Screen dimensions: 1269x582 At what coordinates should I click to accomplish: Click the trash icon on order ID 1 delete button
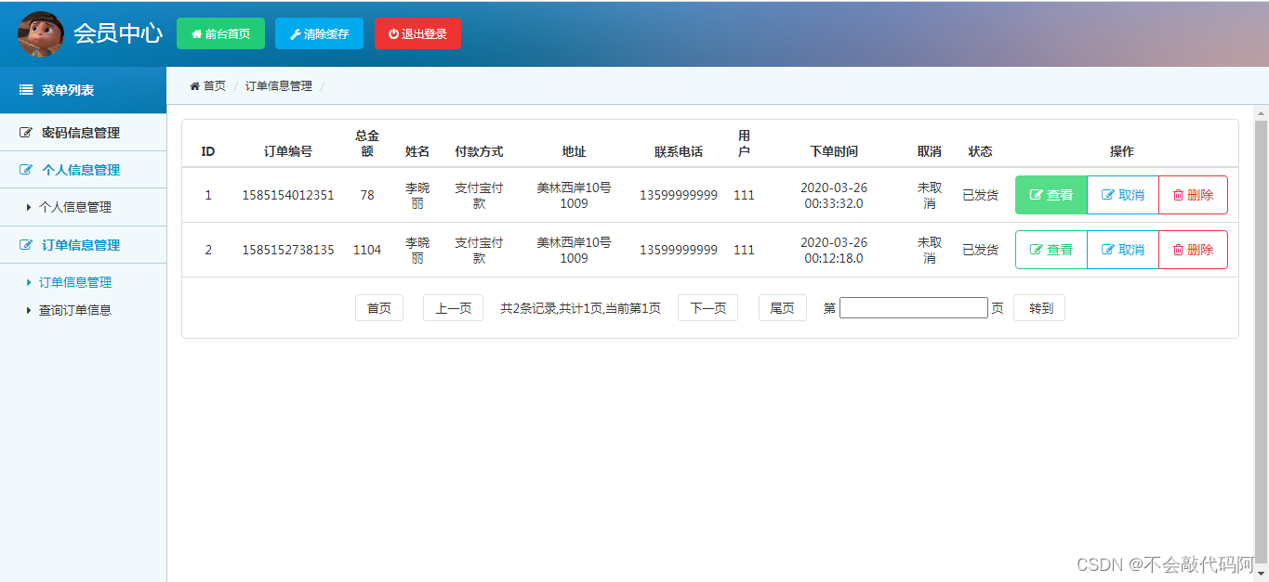(1176, 195)
